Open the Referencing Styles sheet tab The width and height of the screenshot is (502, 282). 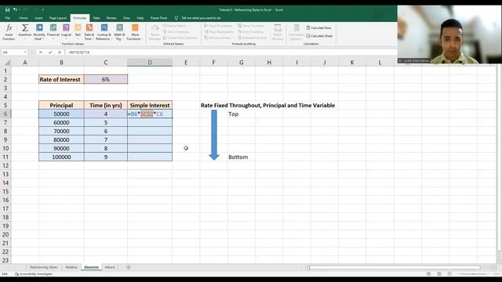click(44, 267)
